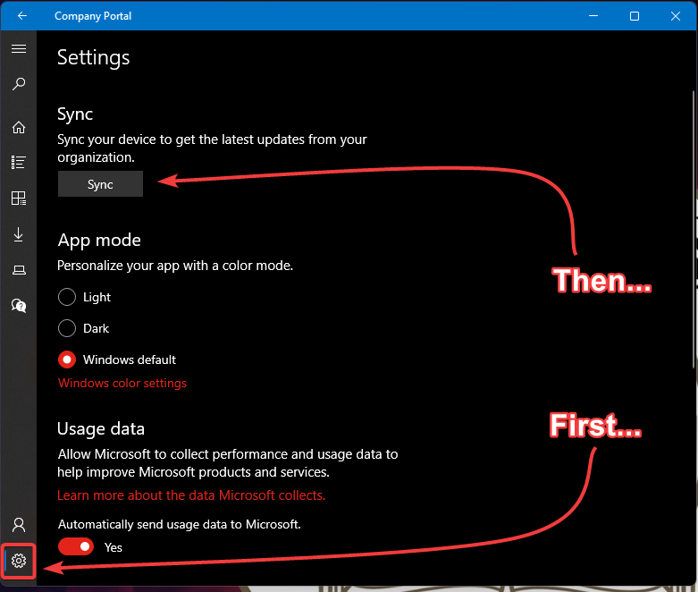Toggle automatically send usage data switch
The height and width of the screenshot is (592, 698).
[x=76, y=546]
